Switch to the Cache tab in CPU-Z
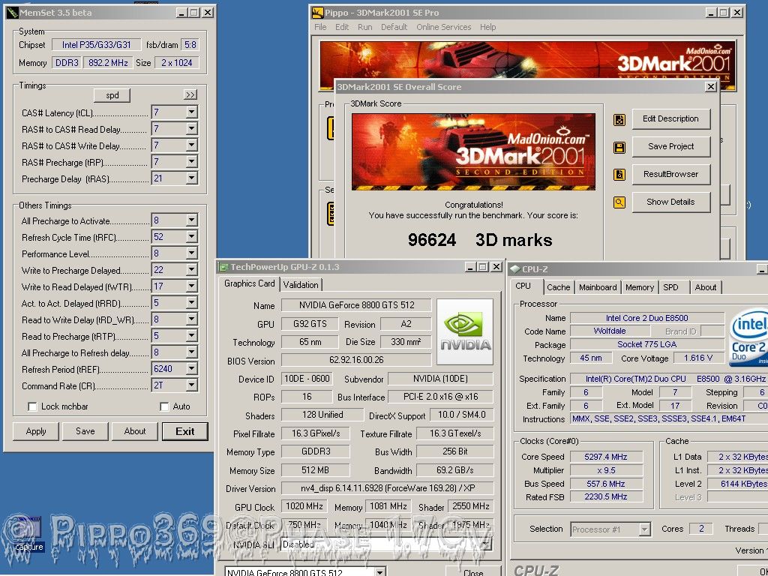 tap(558, 287)
